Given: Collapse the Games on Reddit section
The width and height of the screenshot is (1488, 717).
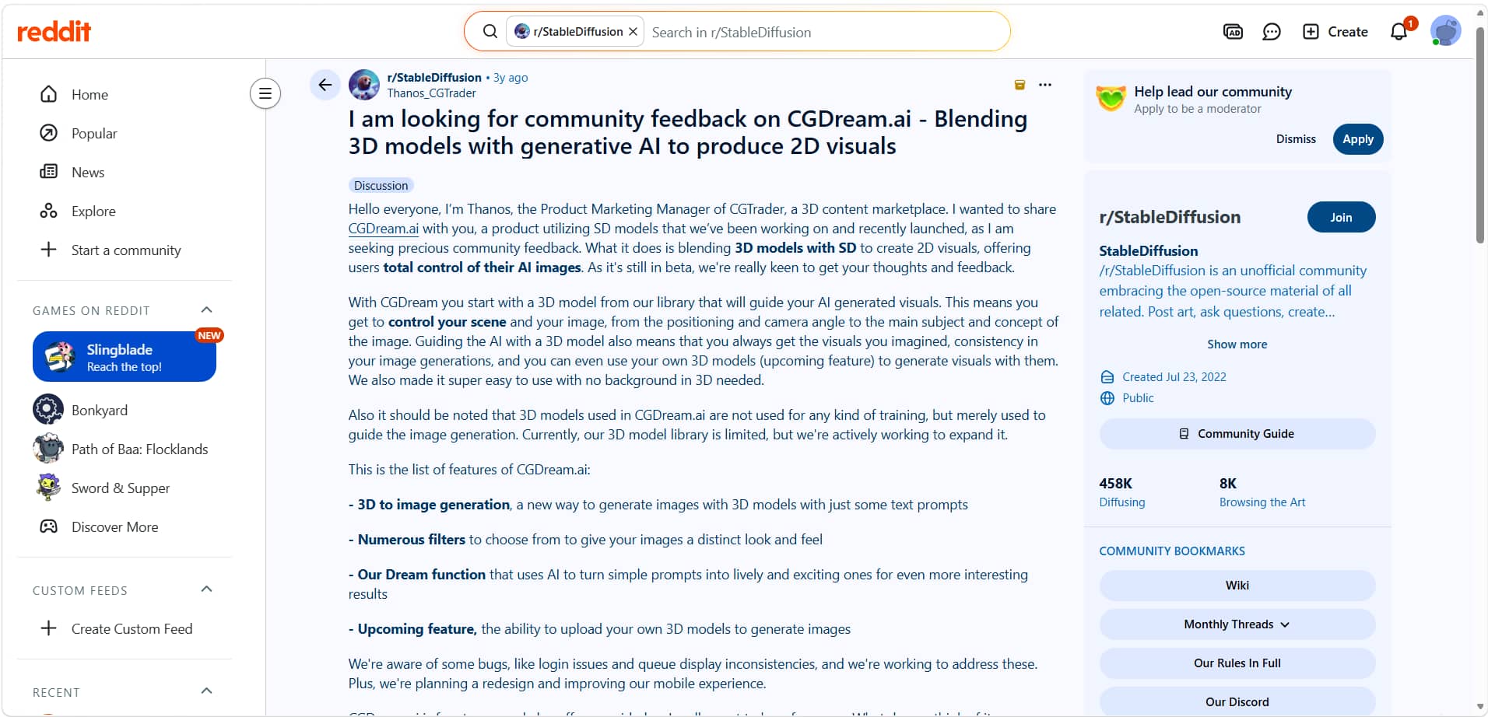Looking at the screenshot, I should coord(206,310).
